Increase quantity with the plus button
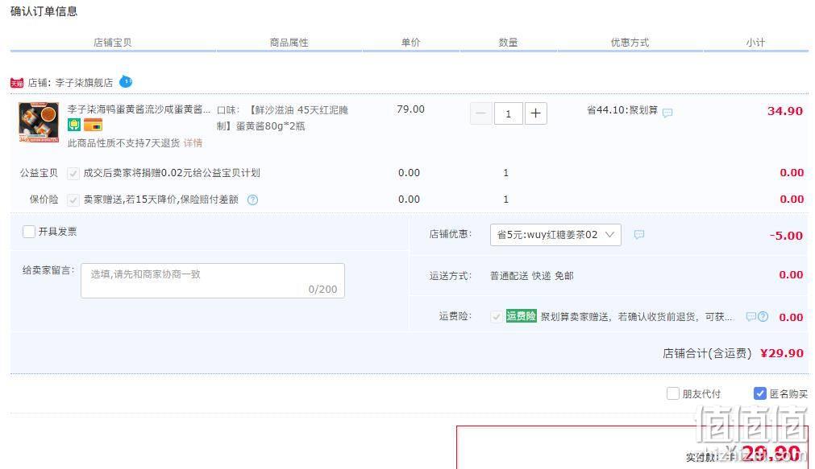The image size is (815, 469). 536,113
